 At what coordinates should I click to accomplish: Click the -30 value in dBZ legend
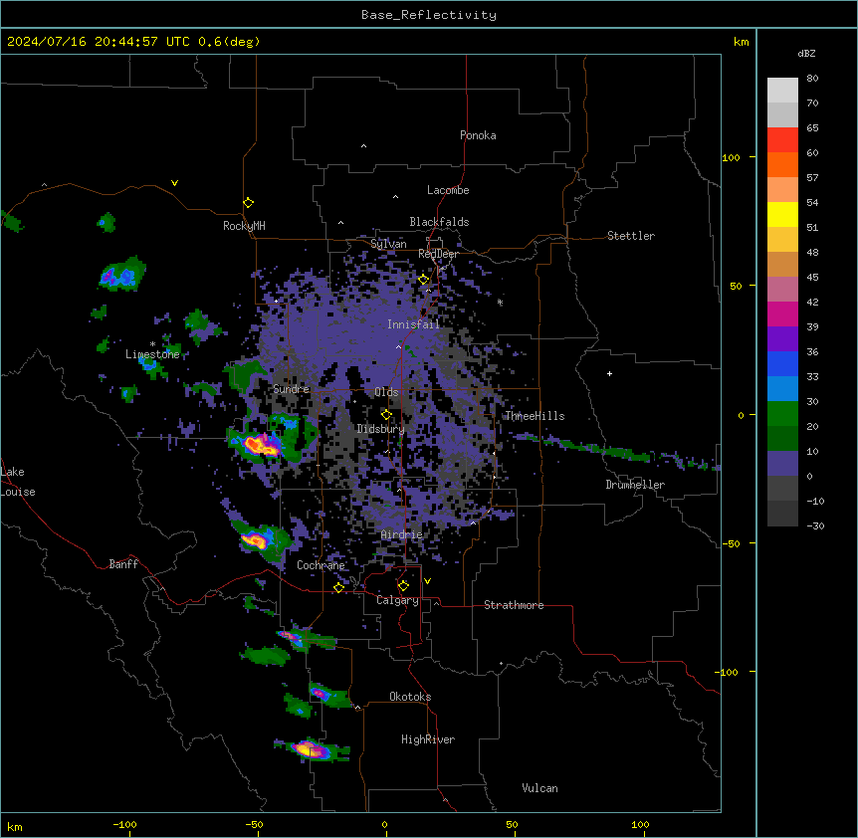tap(815, 526)
